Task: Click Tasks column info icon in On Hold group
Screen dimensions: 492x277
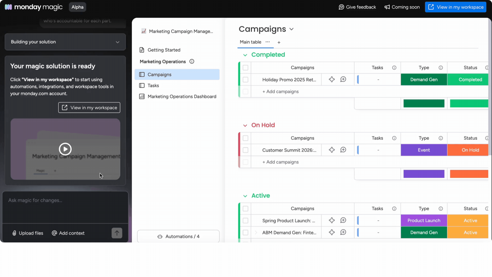Action: [394, 138]
